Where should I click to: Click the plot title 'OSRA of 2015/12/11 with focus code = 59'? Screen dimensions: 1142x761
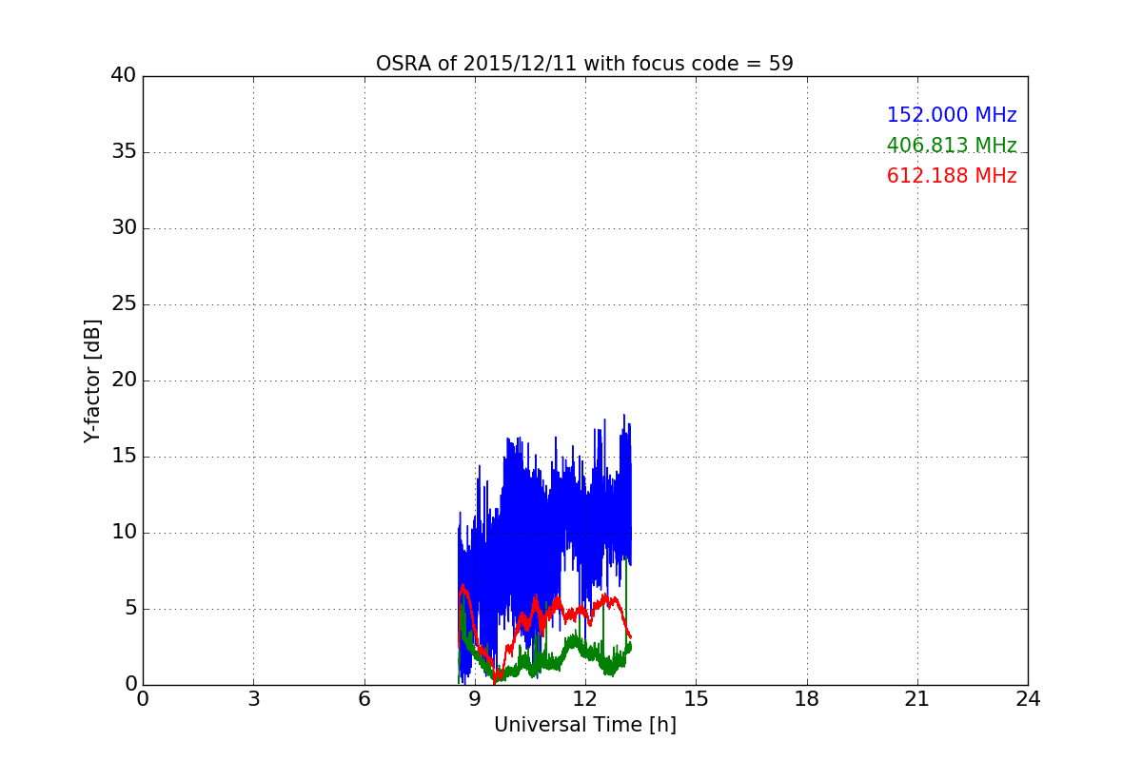click(584, 64)
